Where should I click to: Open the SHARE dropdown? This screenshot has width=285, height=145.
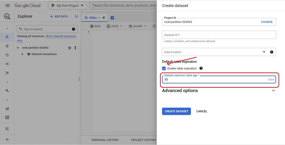pos(137,26)
